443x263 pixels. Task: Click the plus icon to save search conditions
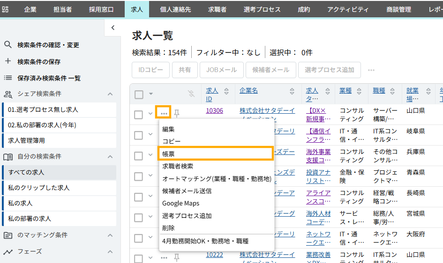click(x=8, y=61)
